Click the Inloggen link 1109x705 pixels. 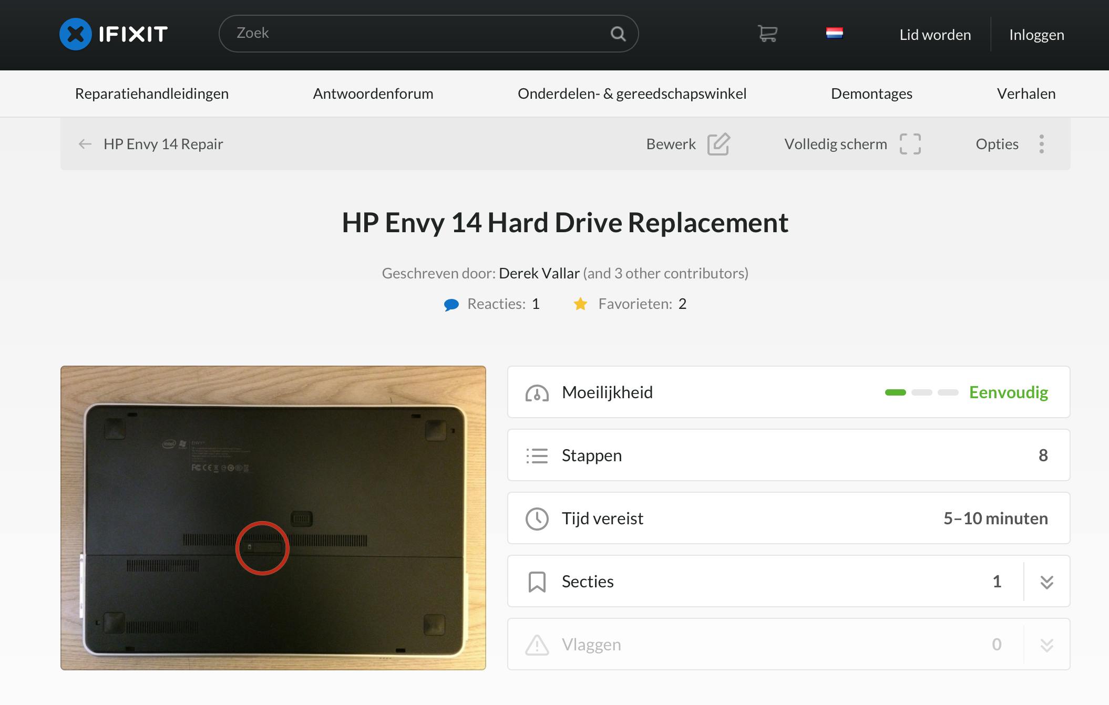point(1036,35)
